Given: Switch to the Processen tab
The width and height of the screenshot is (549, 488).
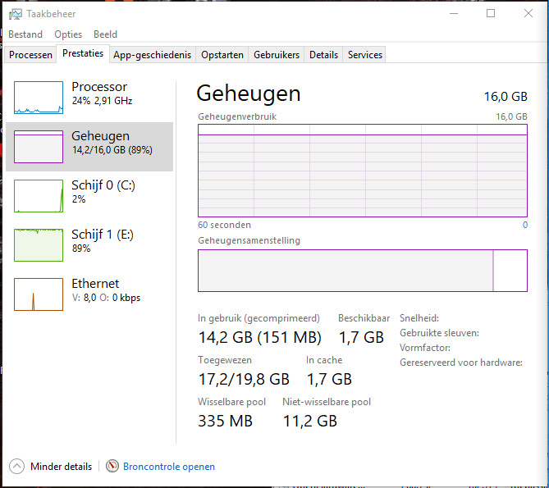Looking at the screenshot, I should 31,55.
